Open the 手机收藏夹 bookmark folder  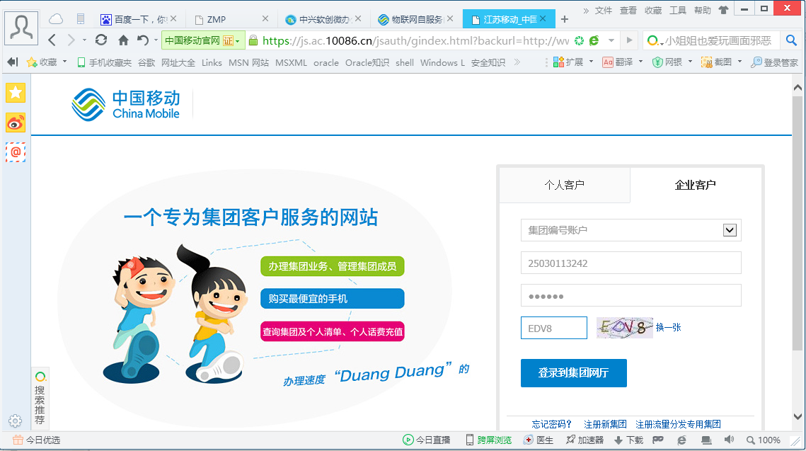pos(104,62)
